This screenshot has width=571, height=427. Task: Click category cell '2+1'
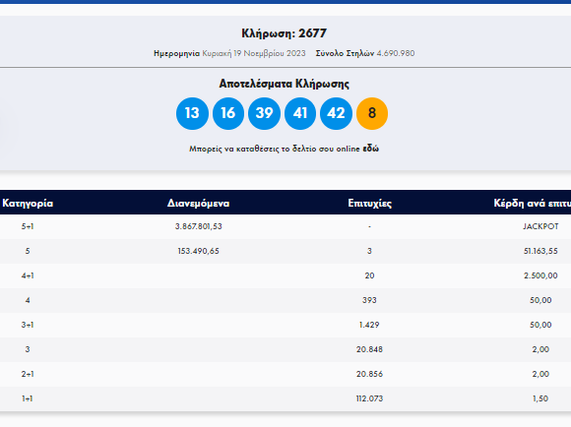[x=28, y=374]
